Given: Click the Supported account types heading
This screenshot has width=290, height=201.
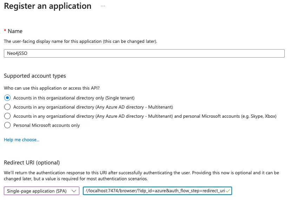Looking at the screenshot, I should tap(35, 76).
